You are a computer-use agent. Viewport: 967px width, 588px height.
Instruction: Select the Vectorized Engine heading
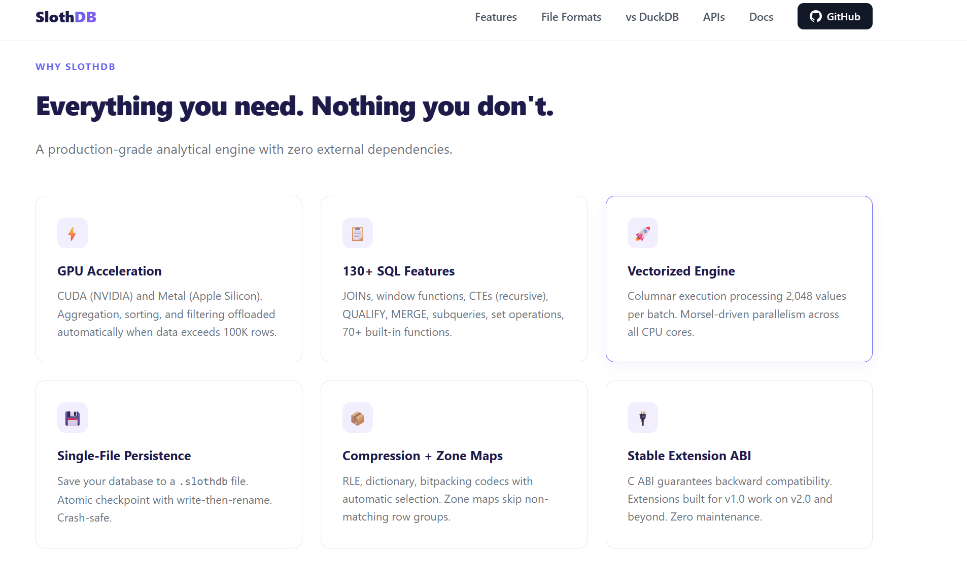coord(681,271)
